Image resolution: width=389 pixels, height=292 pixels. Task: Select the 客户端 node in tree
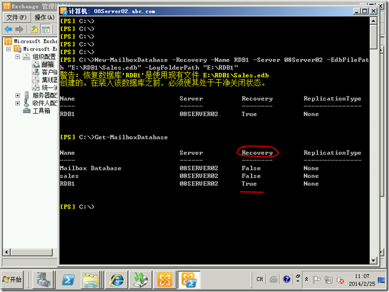tap(49, 72)
